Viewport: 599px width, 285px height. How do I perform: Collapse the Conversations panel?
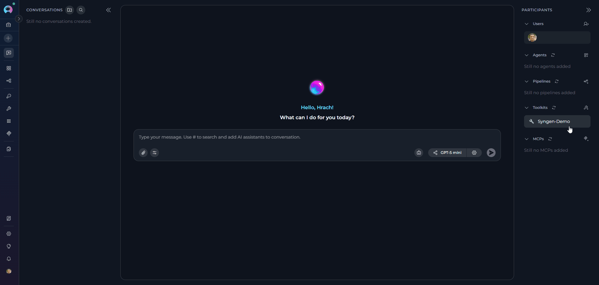pos(108,10)
